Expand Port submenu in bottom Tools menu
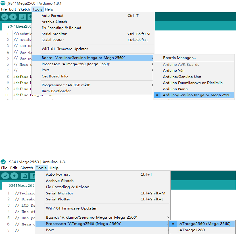The image size is (236, 234). [103, 230]
